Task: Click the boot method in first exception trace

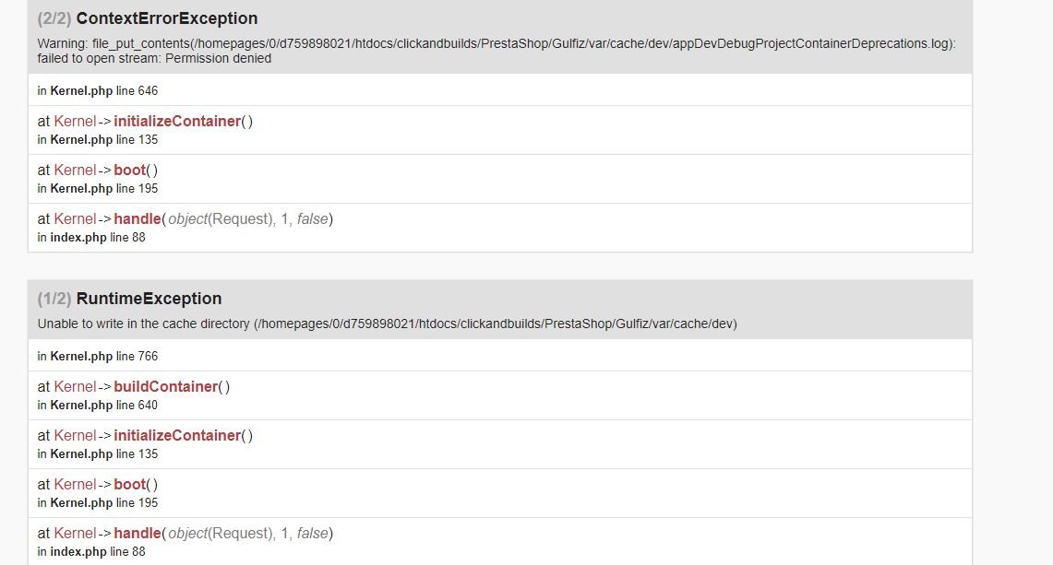Action: (x=129, y=171)
